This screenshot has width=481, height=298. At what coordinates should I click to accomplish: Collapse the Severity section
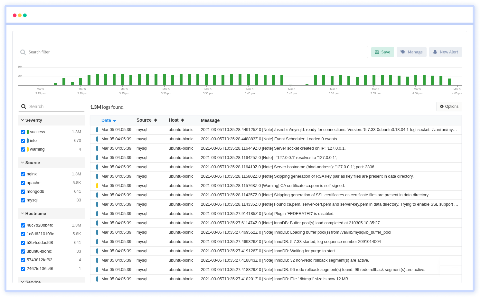pyautogui.click(x=23, y=120)
